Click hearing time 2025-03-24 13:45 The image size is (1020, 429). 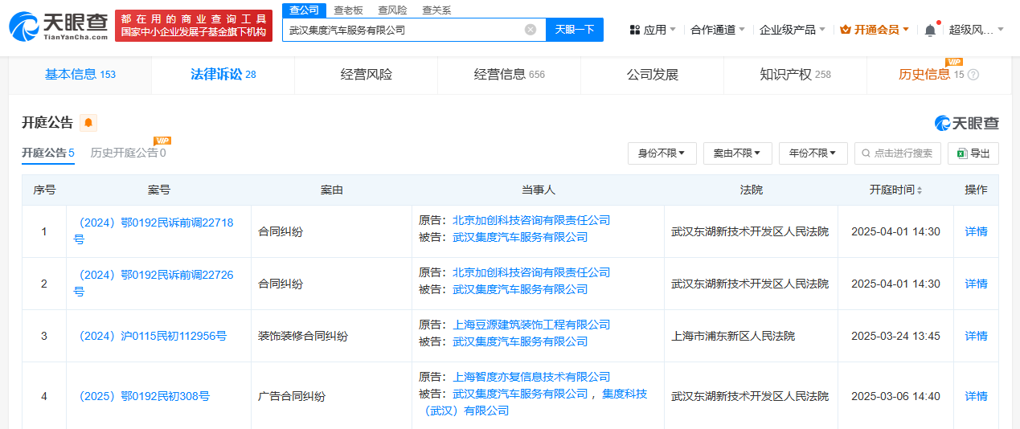point(895,336)
